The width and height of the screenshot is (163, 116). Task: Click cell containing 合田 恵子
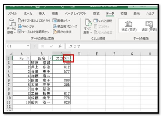point(42,71)
